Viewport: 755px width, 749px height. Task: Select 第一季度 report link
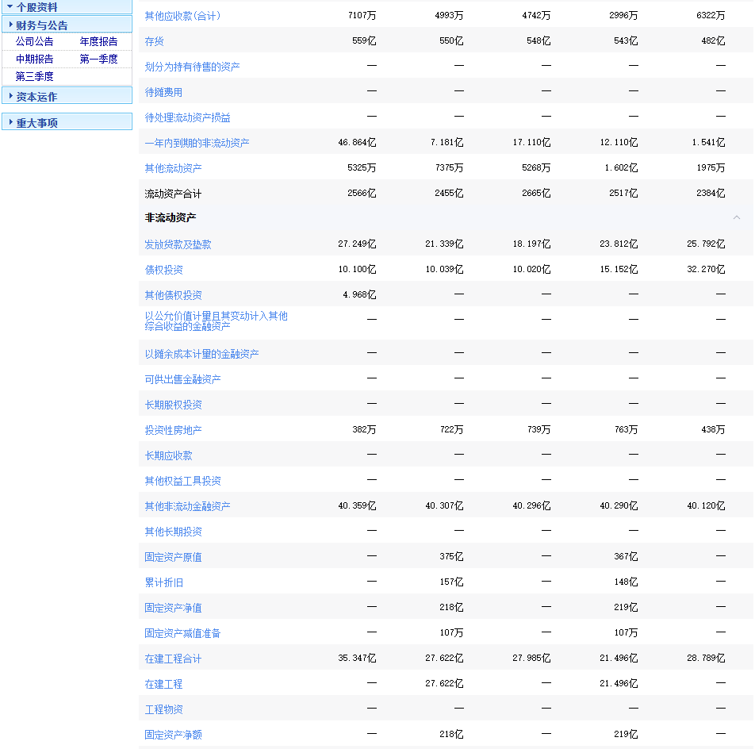98,60
